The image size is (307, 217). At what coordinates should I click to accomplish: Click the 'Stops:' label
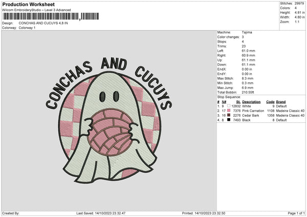pos(222,41)
